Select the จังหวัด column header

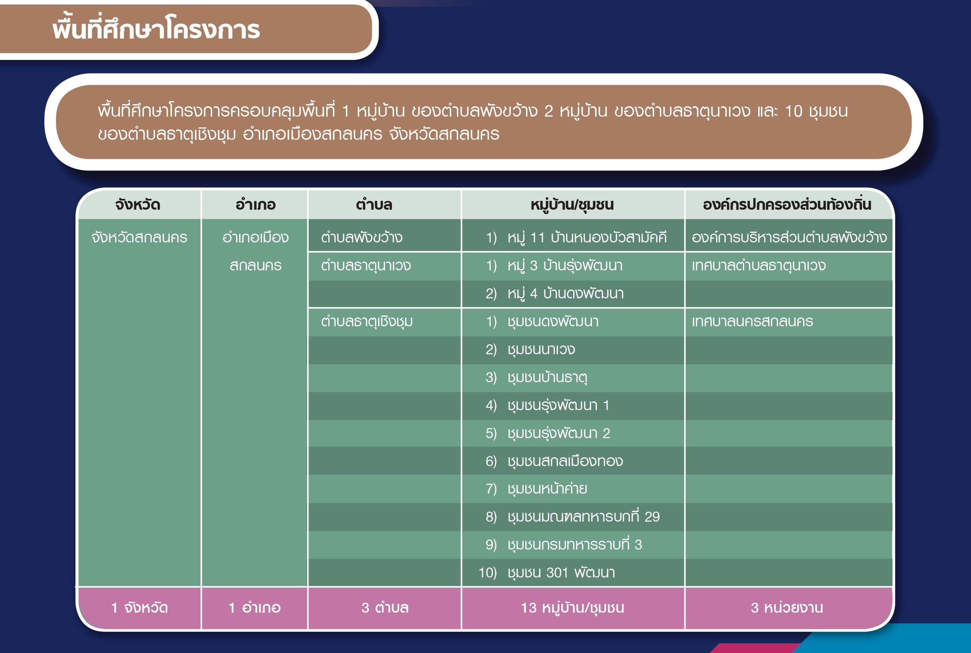pyautogui.click(x=138, y=205)
